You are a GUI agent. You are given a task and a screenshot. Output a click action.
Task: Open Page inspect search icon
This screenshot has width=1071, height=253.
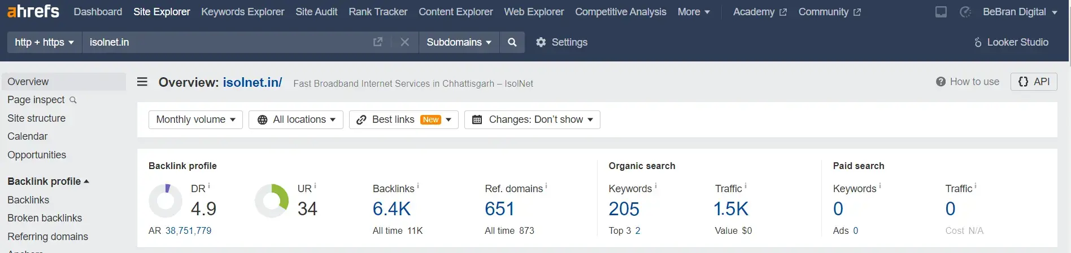pos(73,100)
